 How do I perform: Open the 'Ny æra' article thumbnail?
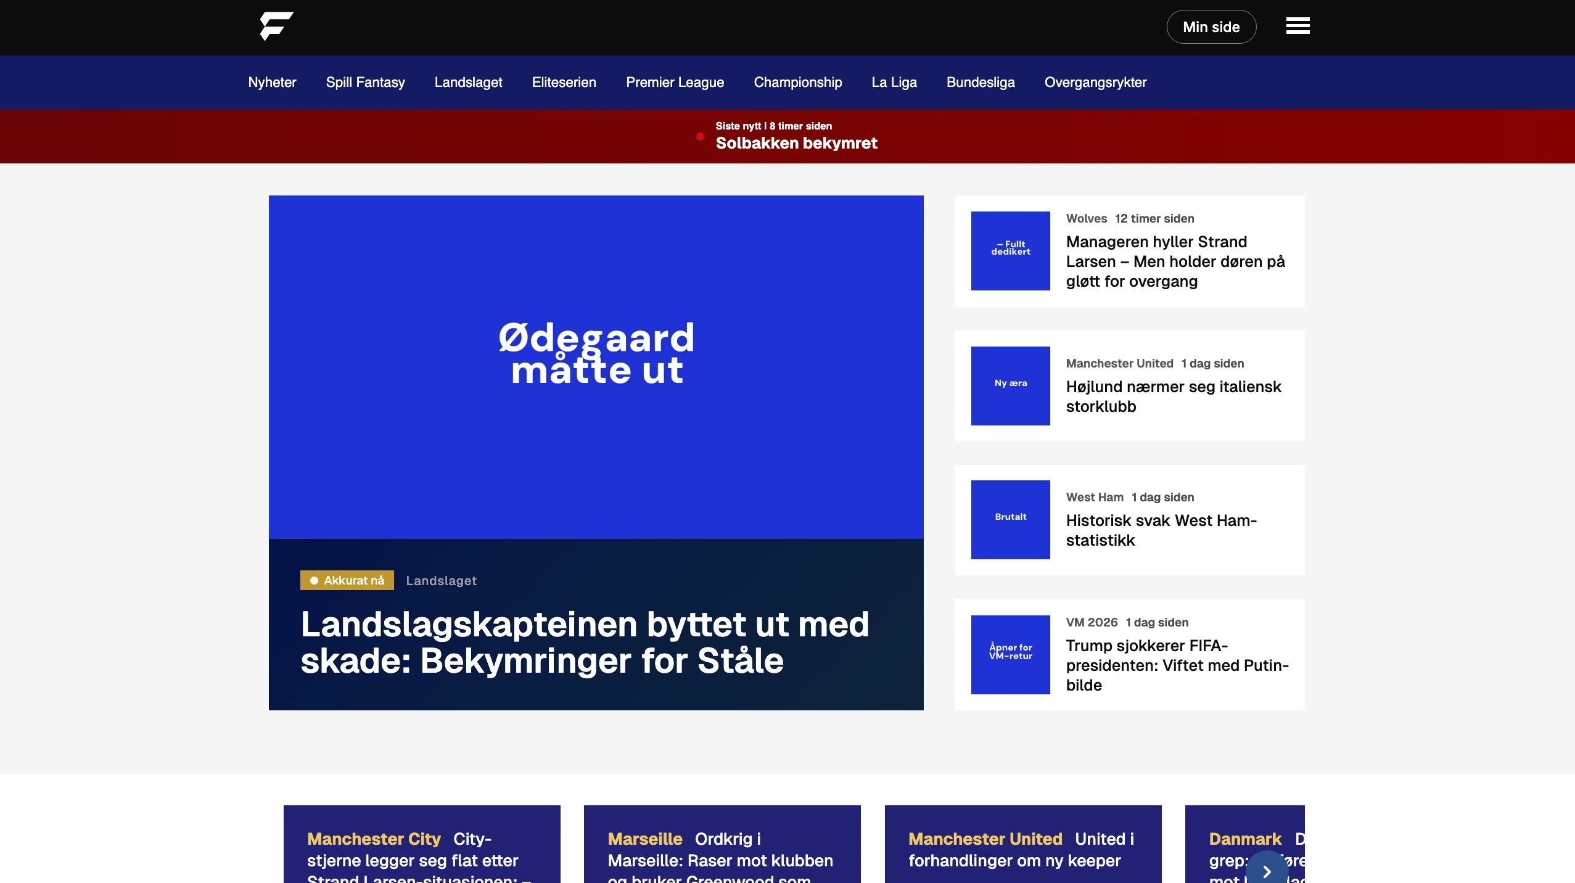1010,385
